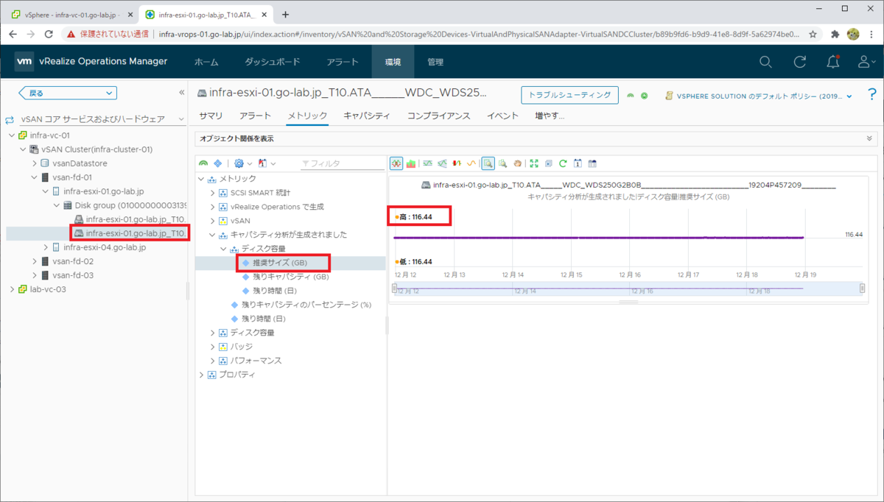Open the 戻る dropdown
Screen dimensions: 884x502
tap(68, 93)
